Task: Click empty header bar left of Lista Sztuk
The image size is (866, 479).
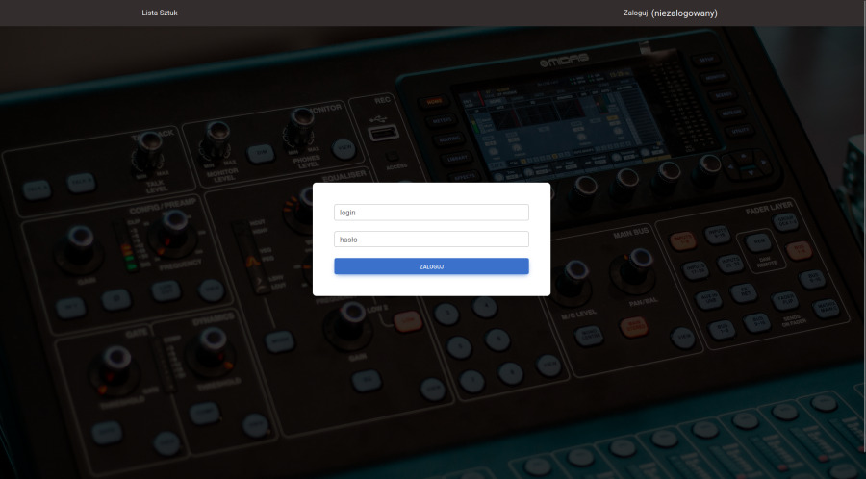Action: (67, 13)
